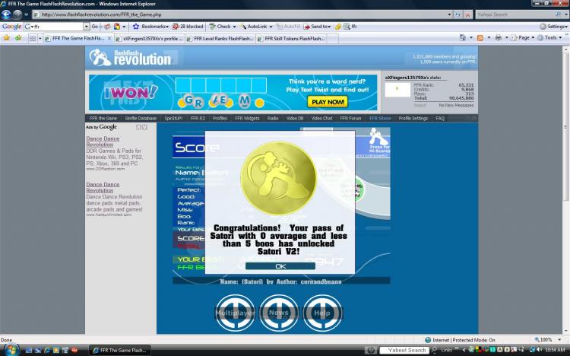Open FFR R2 in the site navigation

198,119
